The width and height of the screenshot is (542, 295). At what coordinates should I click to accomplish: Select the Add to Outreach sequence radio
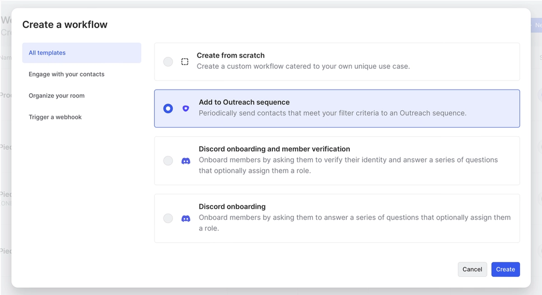pos(168,109)
